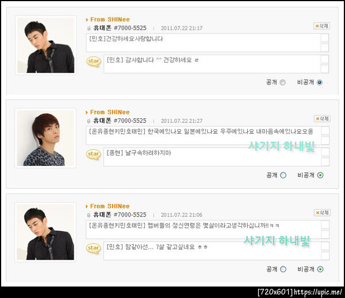
Task: Delete the 21:27 message using 삭제
Action: tap(322, 119)
